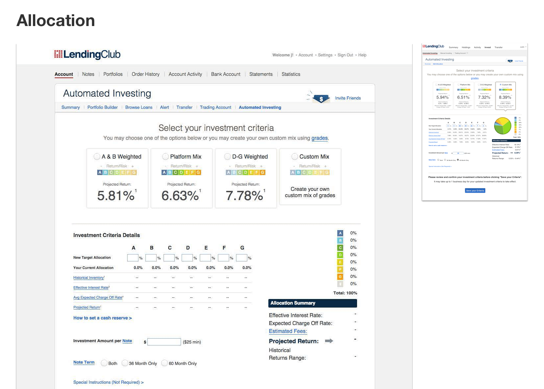
Task: Click the grade B legend icon
Action: (340, 240)
